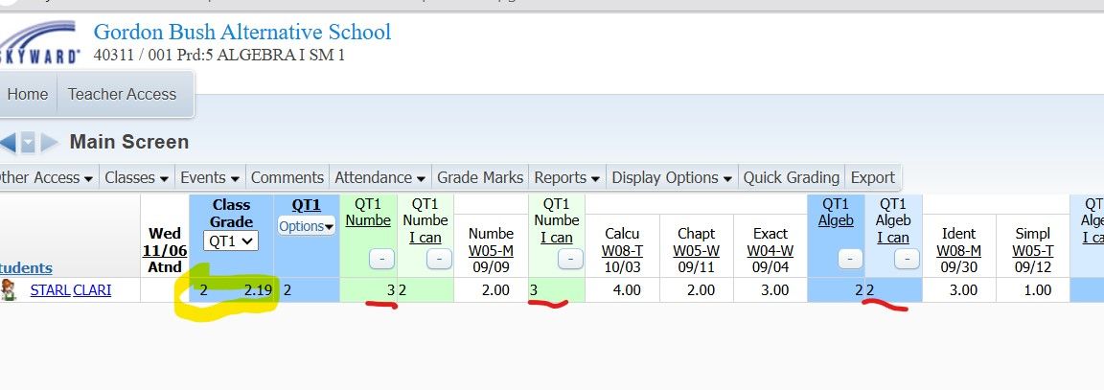Click the Export button
Screen dimensions: 1104x390
pyautogui.click(x=872, y=177)
